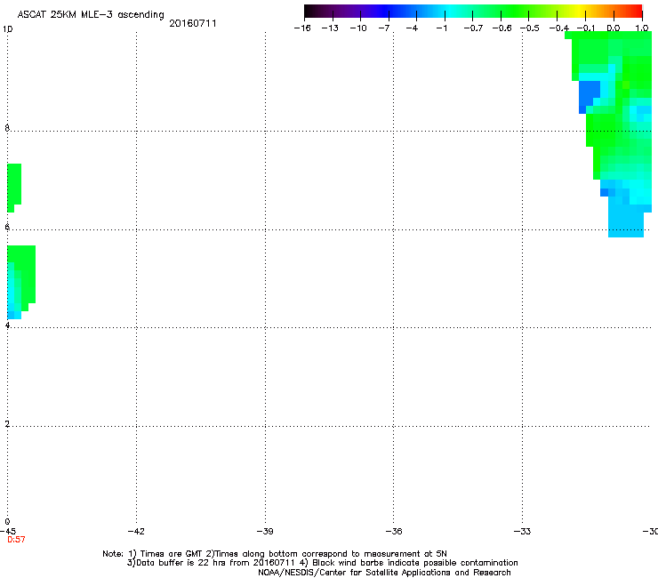Click the color bar label -7

[383, 28]
